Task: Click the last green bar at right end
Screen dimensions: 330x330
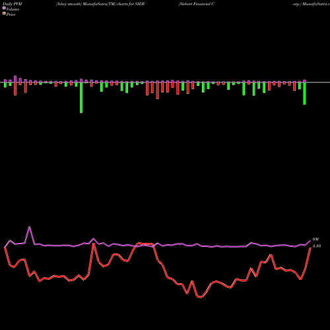Action: pyautogui.click(x=304, y=94)
